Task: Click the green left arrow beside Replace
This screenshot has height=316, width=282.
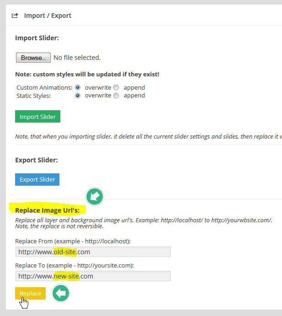Action: (x=60, y=293)
